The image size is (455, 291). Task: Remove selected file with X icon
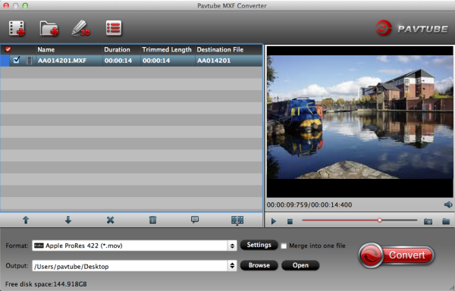(x=110, y=220)
